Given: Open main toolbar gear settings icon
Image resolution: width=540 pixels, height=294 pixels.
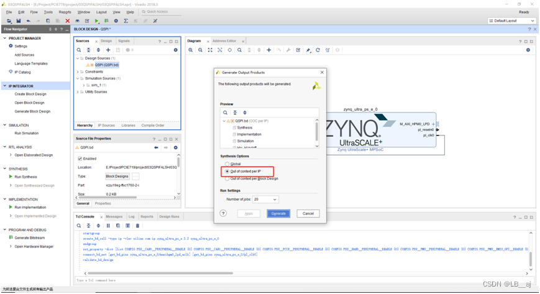Looking at the screenshot, I should pyautogui.click(x=116, y=21).
